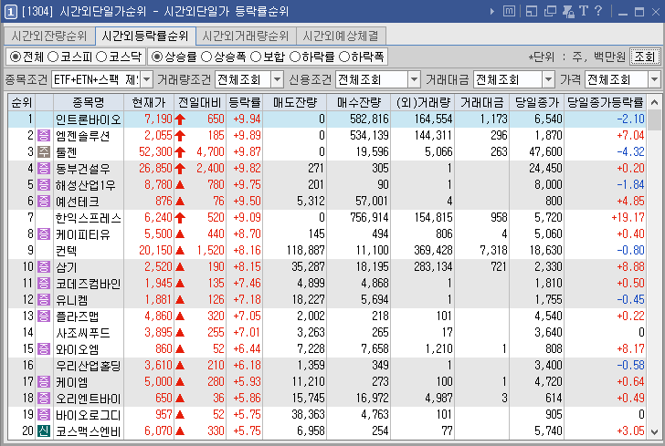Sort by 매도잔량 column header
The width and height of the screenshot is (665, 446).
(x=295, y=102)
